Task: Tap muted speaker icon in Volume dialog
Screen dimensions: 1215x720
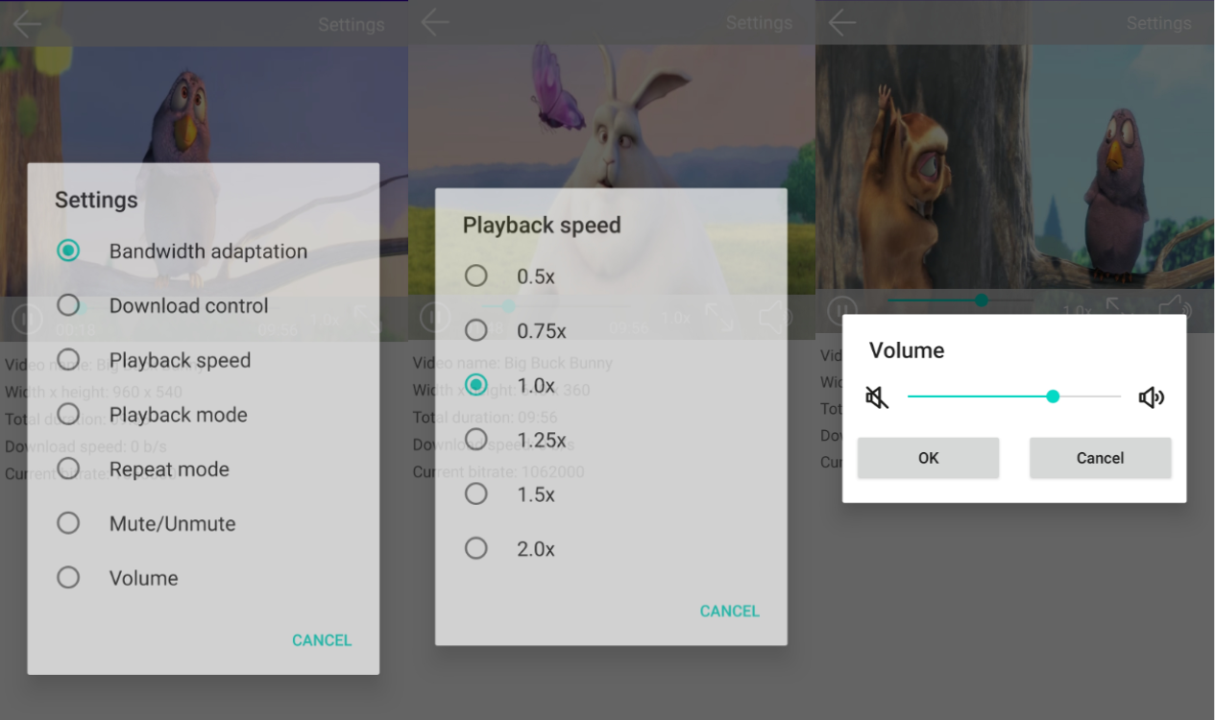Action: 877,396
